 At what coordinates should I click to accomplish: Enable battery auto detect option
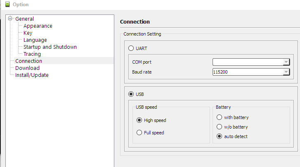(x=219, y=136)
